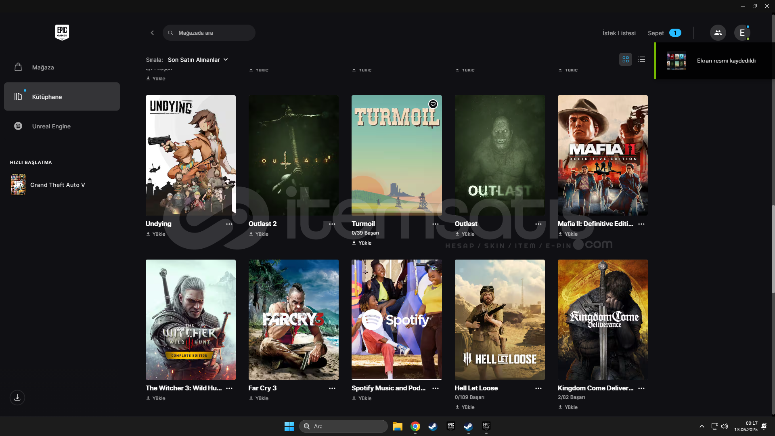
Task: Install The Witcher 3 with Yükle
Action: (156, 398)
